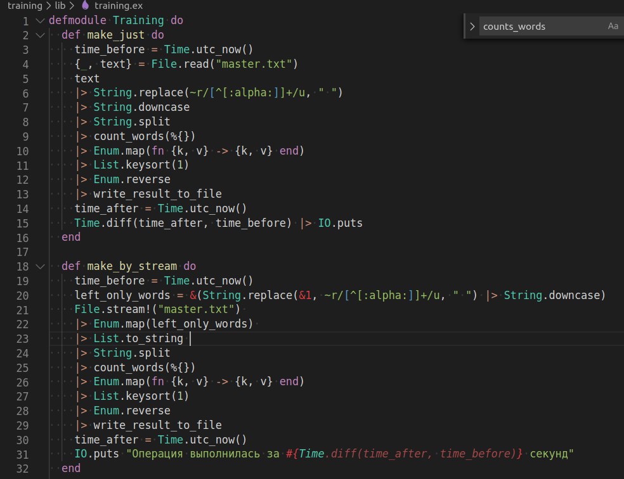Click 'Enum.reverse' on line 12

click(x=132, y=180)
